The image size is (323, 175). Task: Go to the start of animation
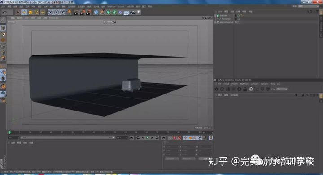[x=131, y=137]
